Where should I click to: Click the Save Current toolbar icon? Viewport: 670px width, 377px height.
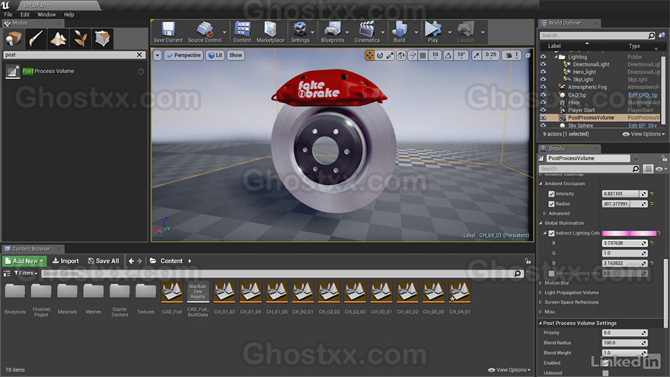[x=168, y=32]
